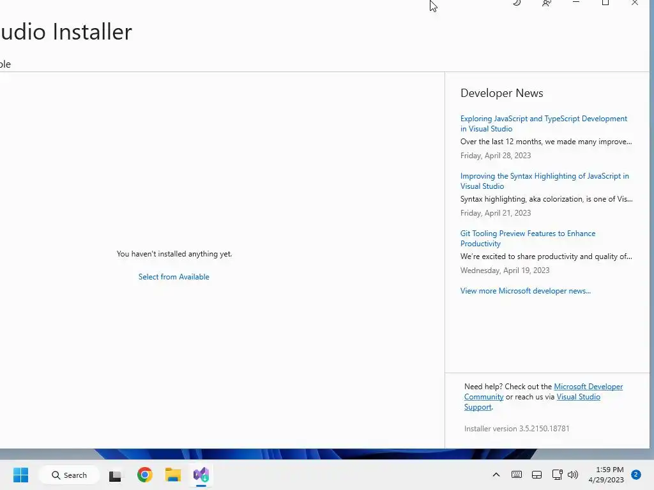The image size is (654, 490).
Task: Maximize the Visual Studio Installer window
Action: point(605,3)
